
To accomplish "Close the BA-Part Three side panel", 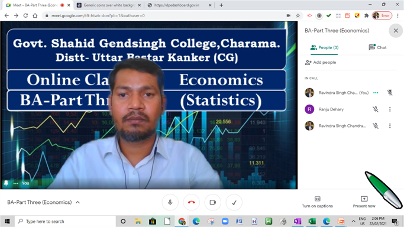I will (396, 31).
